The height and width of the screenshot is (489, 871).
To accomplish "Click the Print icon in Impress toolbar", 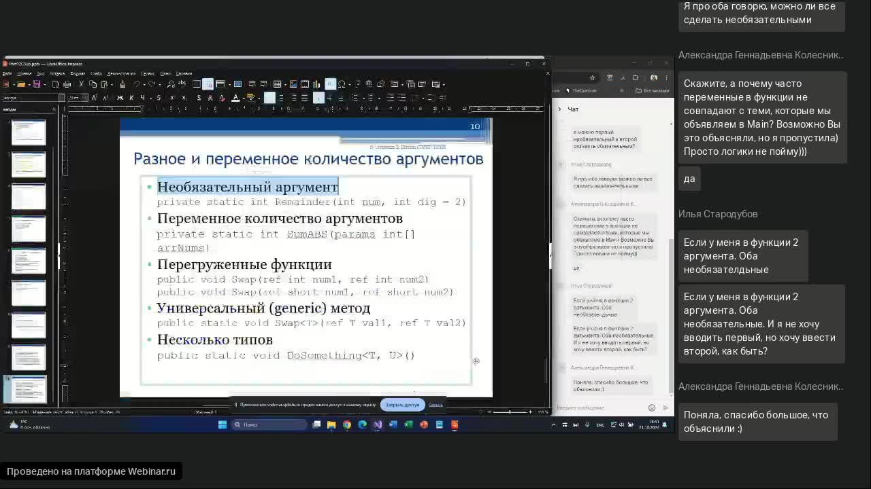I will click(x=67, y=84).
